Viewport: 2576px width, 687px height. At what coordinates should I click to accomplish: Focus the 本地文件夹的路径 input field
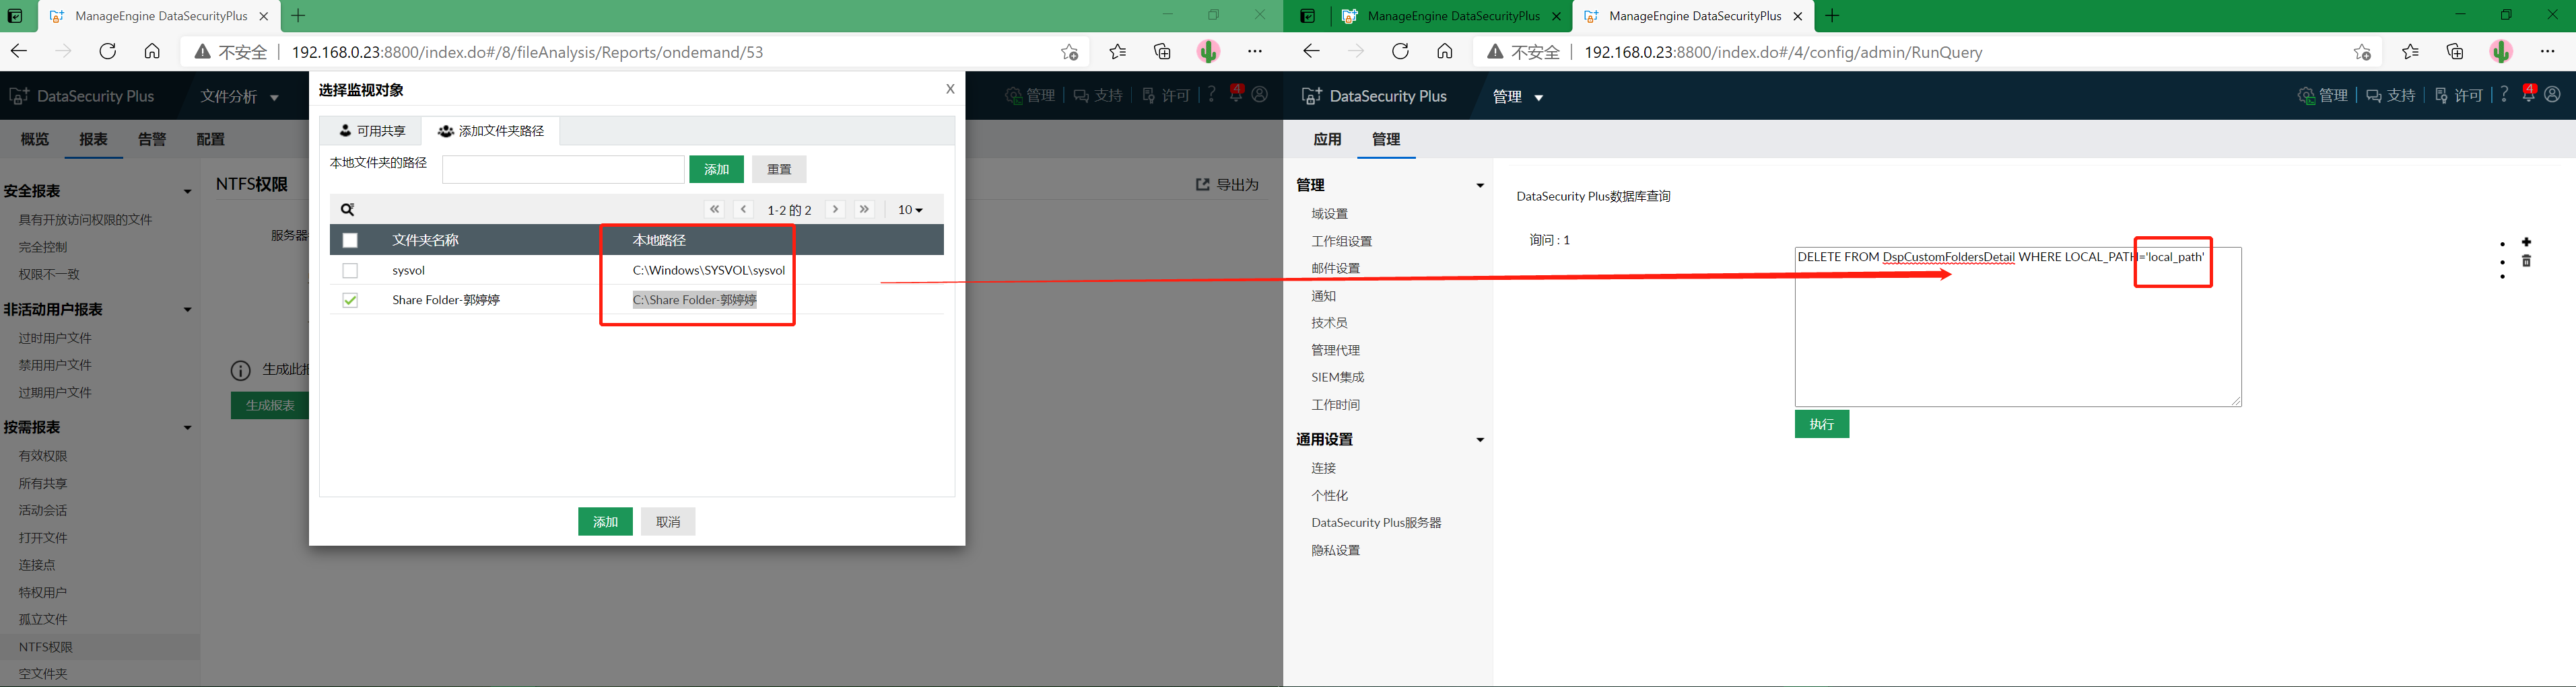tap(563, 169)
